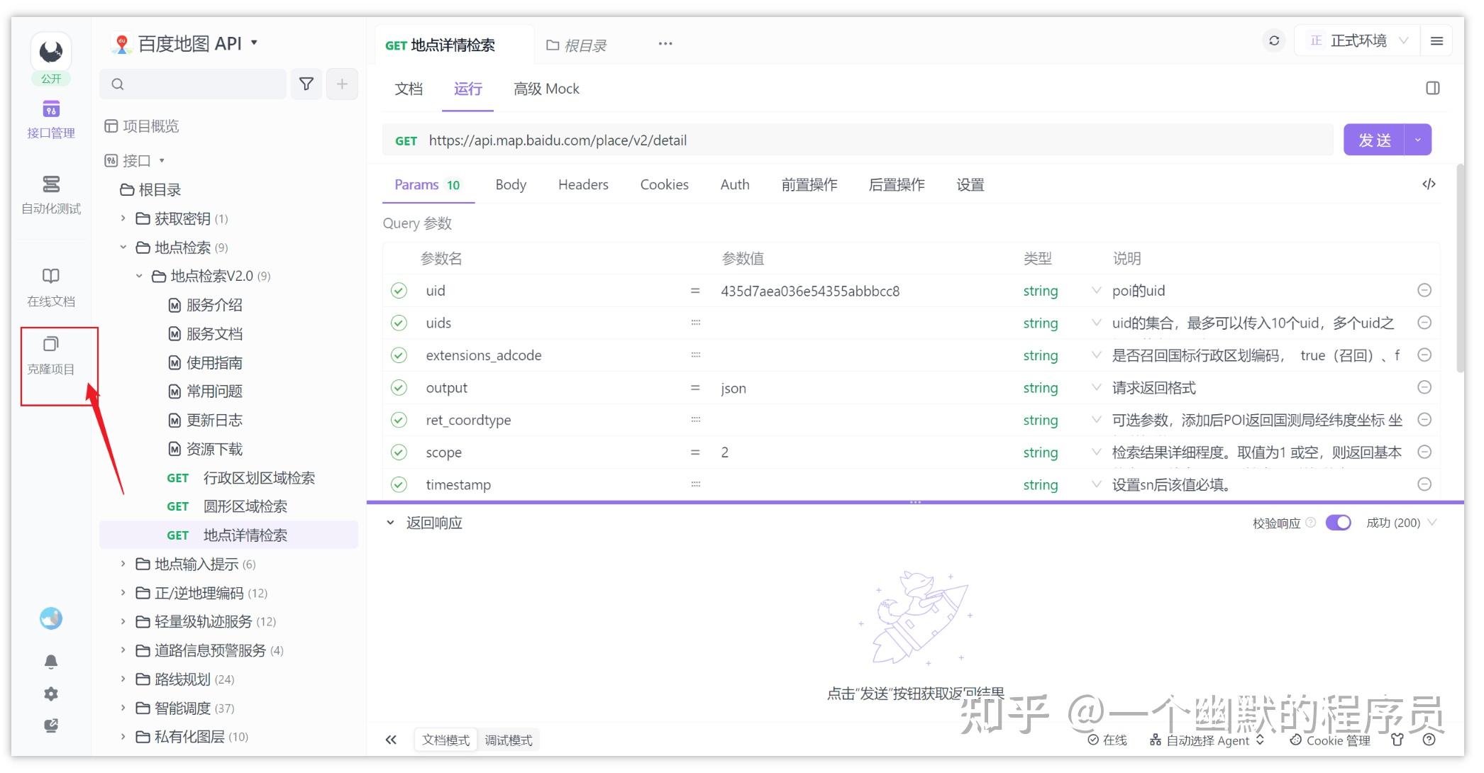
Task: Click the filter funnel icon
Action: [x=306, y=84]
